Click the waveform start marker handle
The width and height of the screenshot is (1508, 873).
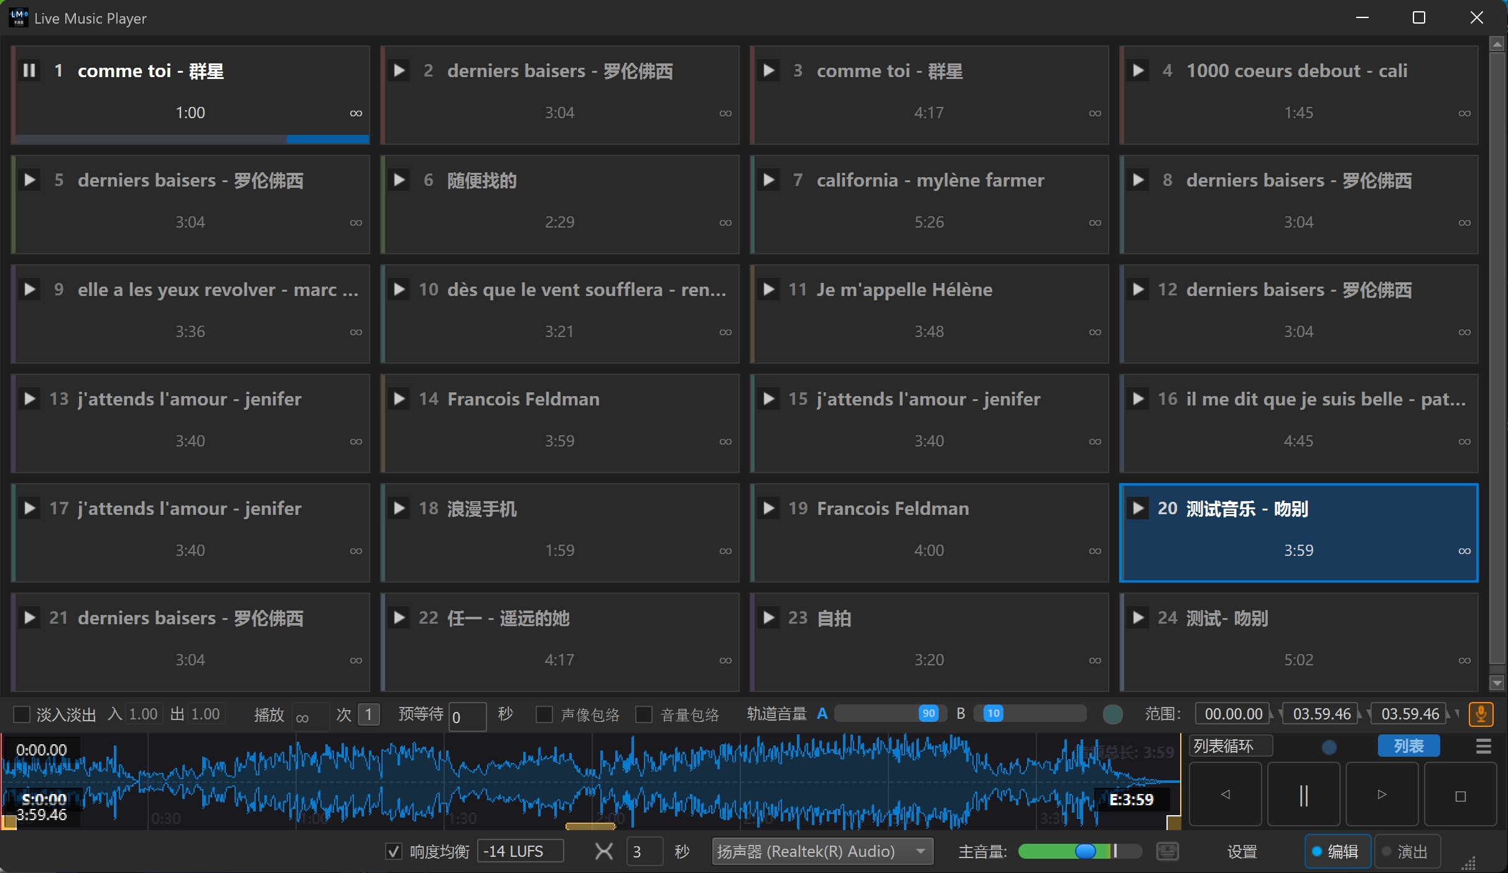(x=9, y=822)
